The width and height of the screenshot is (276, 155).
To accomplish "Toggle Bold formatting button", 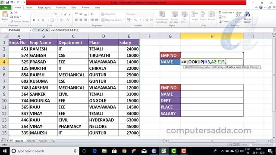I will coord(34,20).
